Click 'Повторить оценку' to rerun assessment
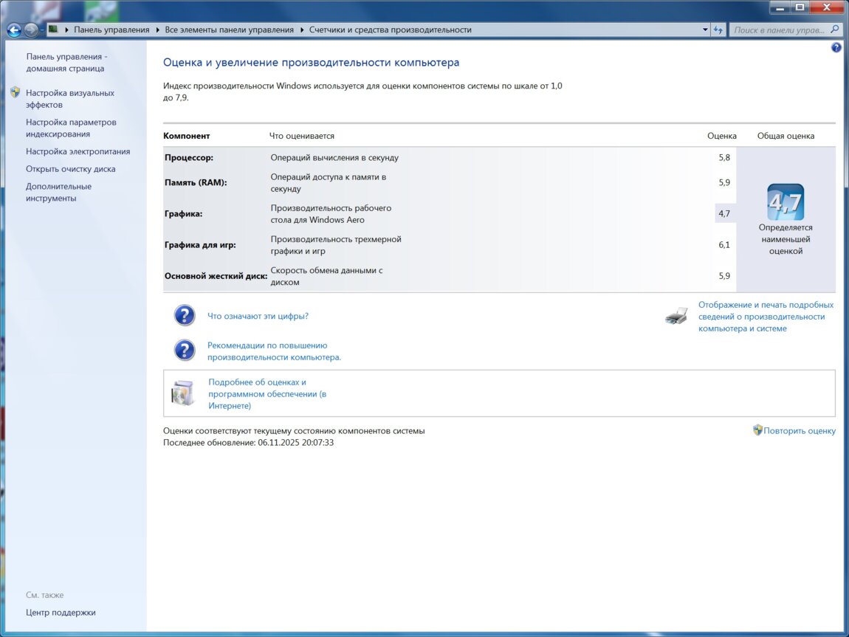The image size is (849, 637). coord(799,431)
